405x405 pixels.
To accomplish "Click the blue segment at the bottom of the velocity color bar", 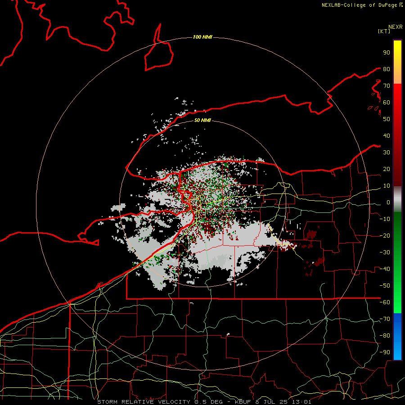I will click(x=397, y=336).
